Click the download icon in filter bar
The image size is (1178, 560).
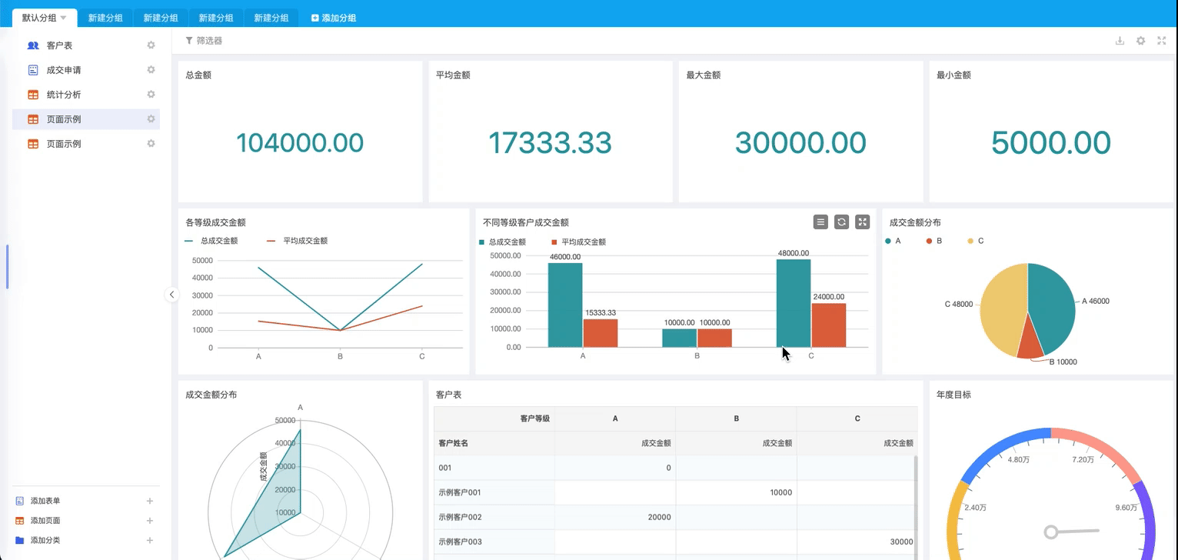(1120, 41)
